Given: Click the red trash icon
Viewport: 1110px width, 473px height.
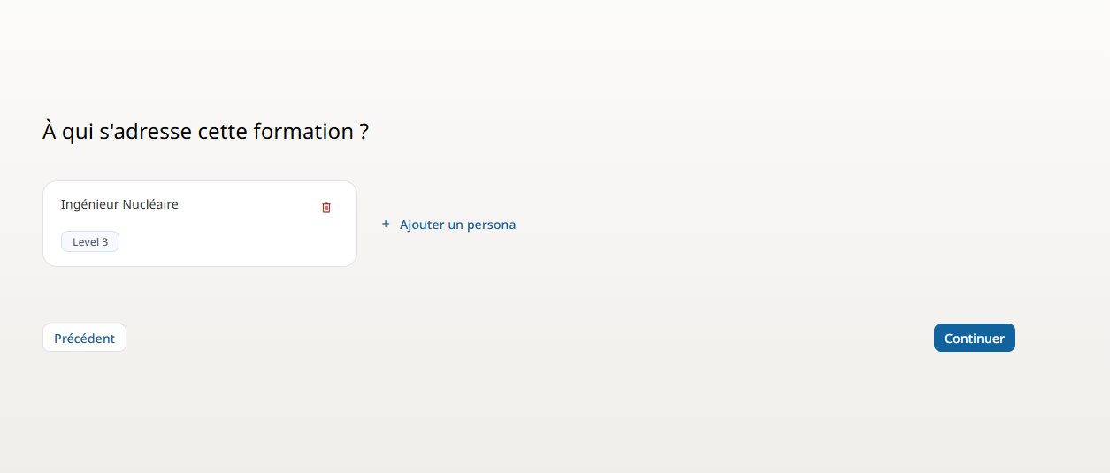Looking at the screenshot, I should (326, 208).
